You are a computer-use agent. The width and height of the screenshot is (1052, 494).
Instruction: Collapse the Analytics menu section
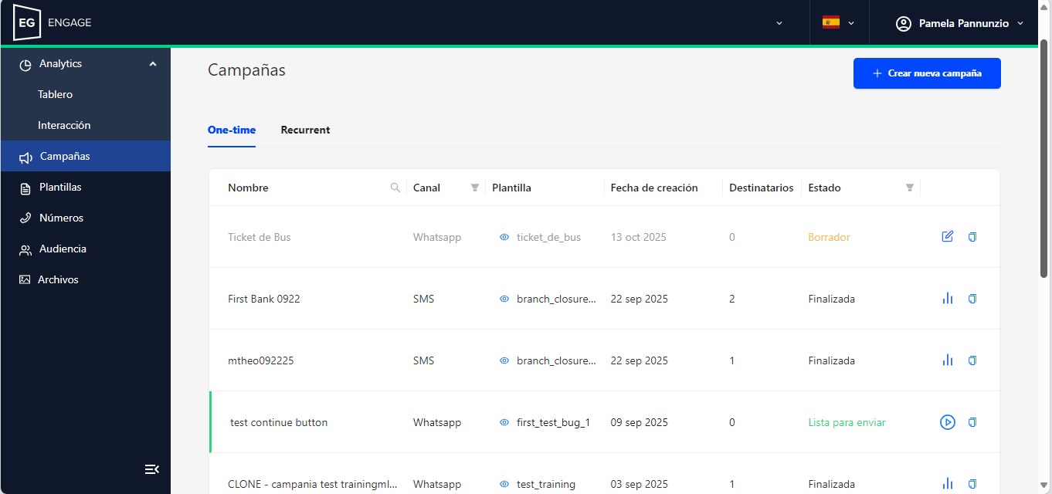coord(152,64)
